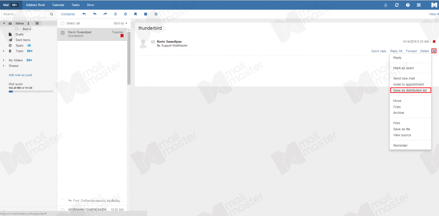The width and height of the screenshot is (439, 216).
Task: Open the Sort by dropdown
Action: pyautogui.click(x=120, y=23)
